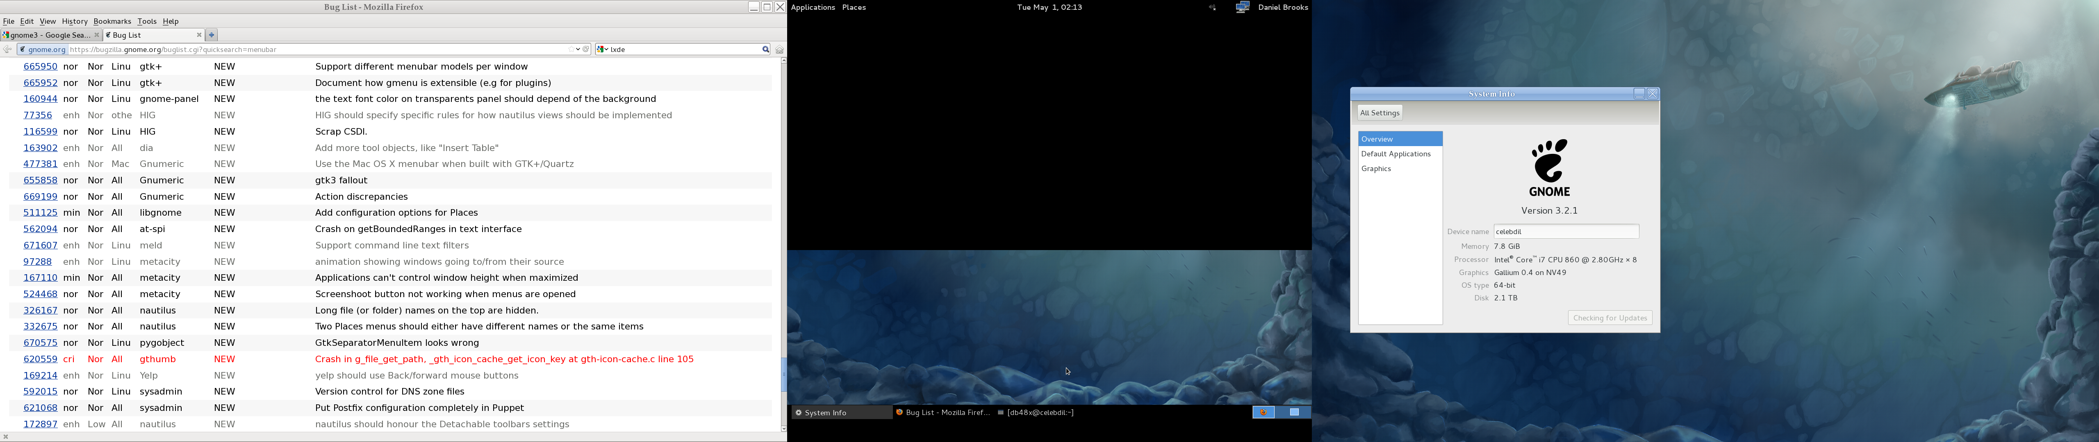Go back with Firefox's back arrow
The width and height of the screenshot is (2099, 442).
(7, 50)
